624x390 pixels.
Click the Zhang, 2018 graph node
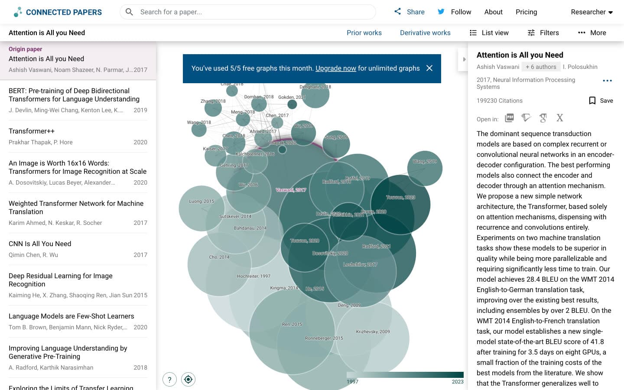(213, 107)
